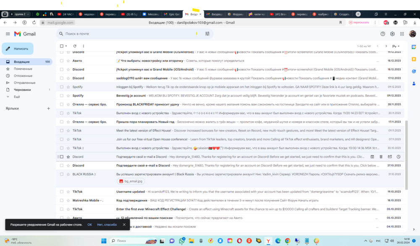
Task: Refresh the inbox list
Action: (x=75, y=46)
